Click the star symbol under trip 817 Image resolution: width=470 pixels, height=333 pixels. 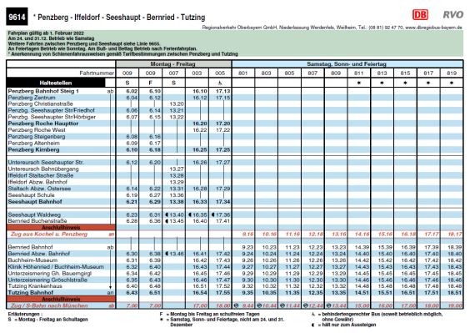tap(428, 83)
